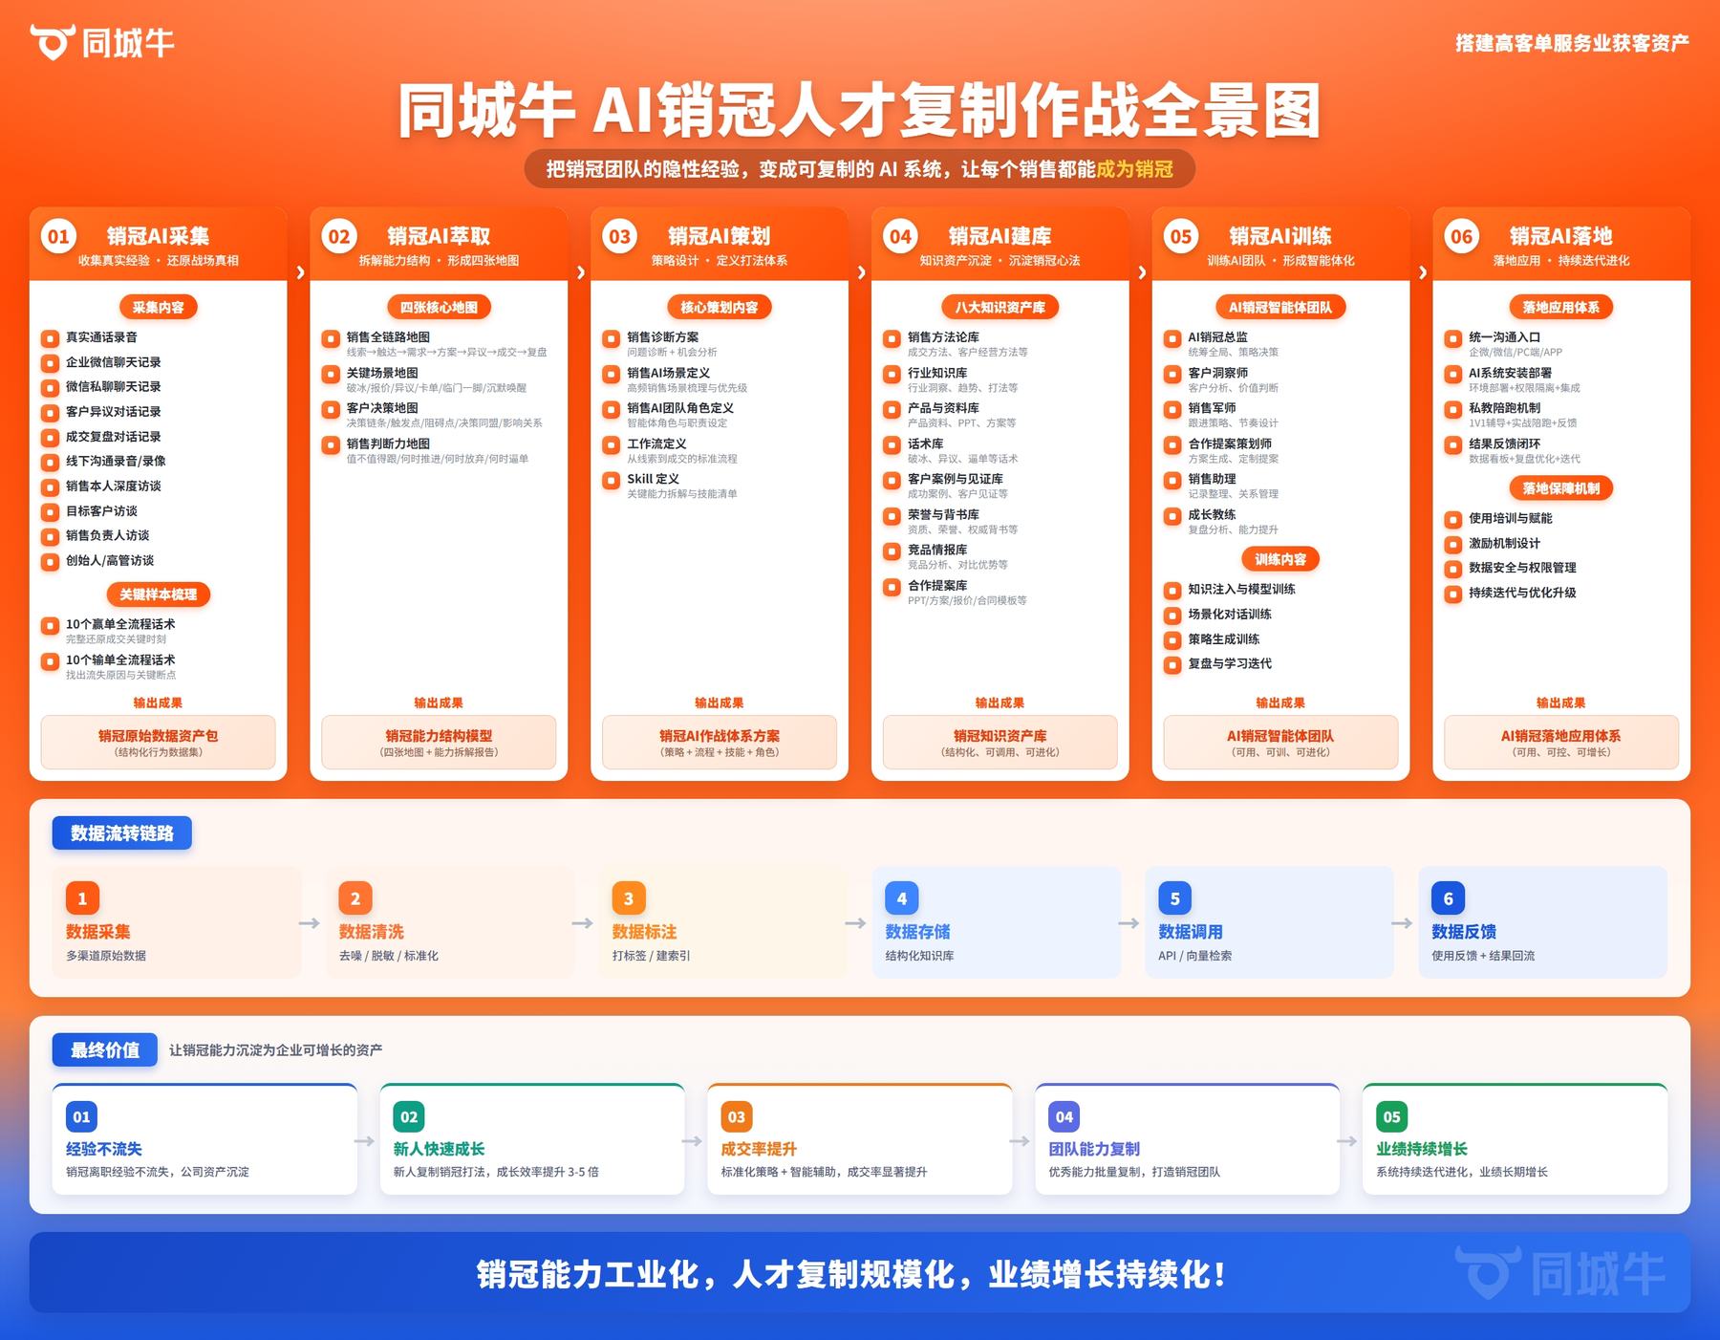Viewport: 1720px width, 1340px height.
Task: Click the 私教陪跑机制 list item text
Action: [x=1504, y=408]
